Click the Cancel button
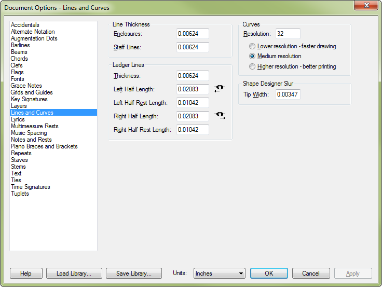382x287 pixels. (x=311, y=274)
